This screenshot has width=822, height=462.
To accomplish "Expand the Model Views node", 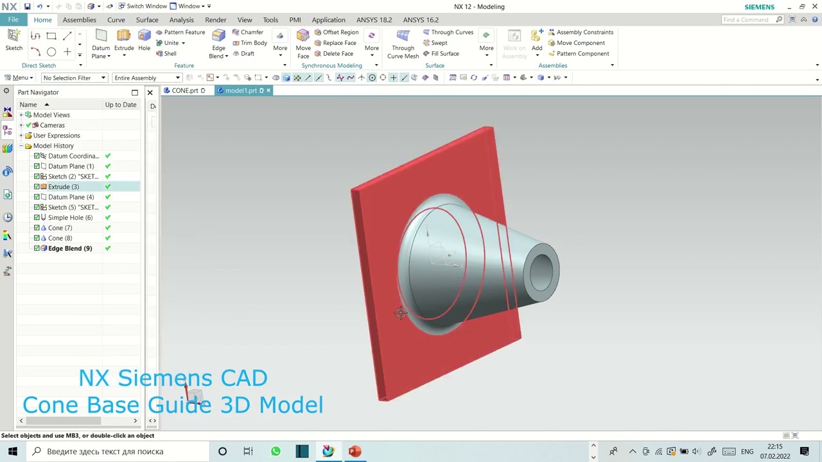I will point(21,115).
